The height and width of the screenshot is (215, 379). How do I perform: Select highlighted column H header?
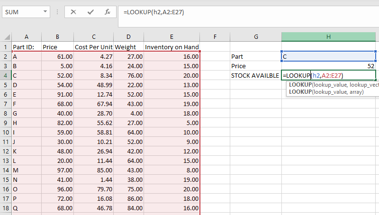[328, 37]
